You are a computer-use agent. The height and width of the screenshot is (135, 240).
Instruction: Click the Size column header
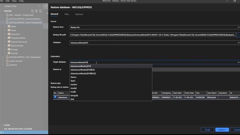201,93
